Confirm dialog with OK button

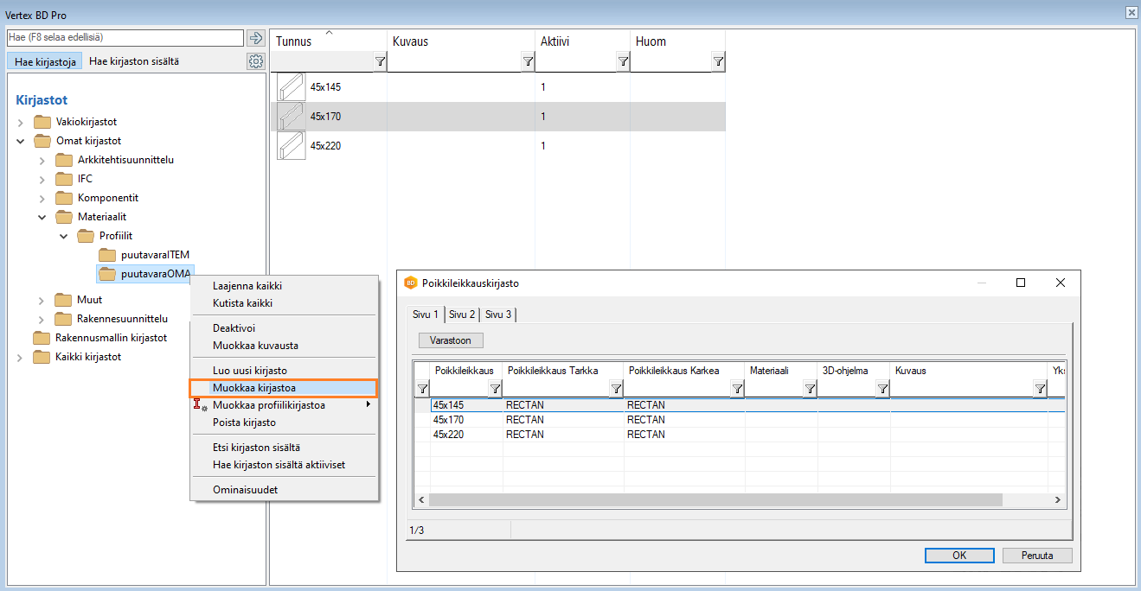pos(958,556)
